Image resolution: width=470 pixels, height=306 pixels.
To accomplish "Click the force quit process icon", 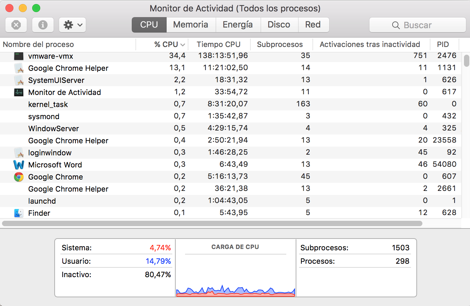I will (16, 25).
